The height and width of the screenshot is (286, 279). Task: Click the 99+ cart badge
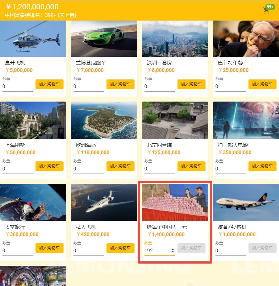pos(270,7)
